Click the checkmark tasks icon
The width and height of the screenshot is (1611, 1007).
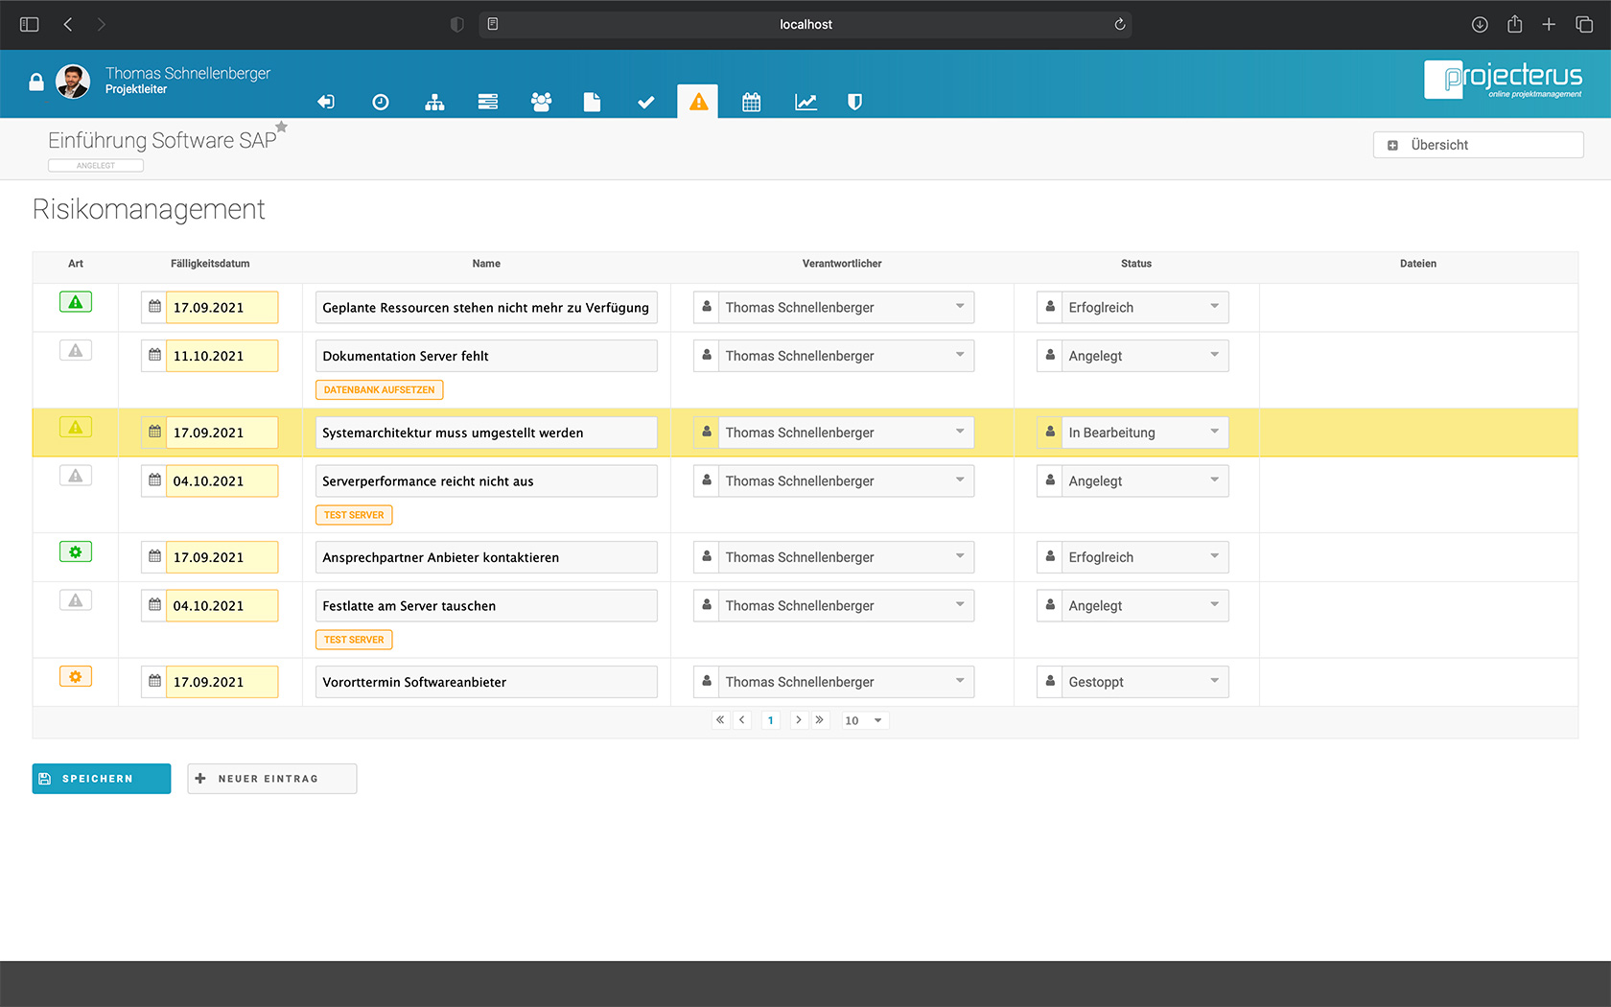point(645,102)
